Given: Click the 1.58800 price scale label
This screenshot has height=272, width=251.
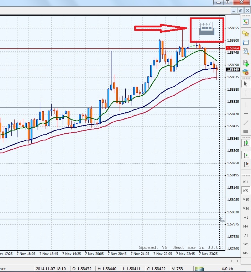Looking at the screenshot, I should pyautogui.click(x=233, y=41).
